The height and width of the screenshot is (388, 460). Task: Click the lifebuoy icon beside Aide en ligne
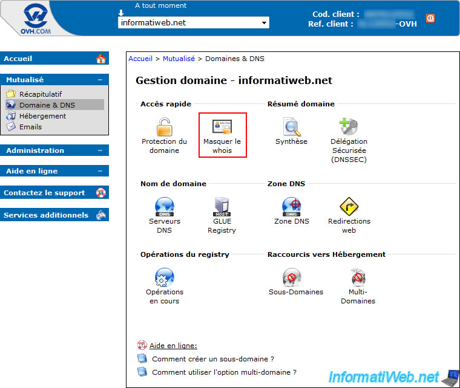coord(142,345)
